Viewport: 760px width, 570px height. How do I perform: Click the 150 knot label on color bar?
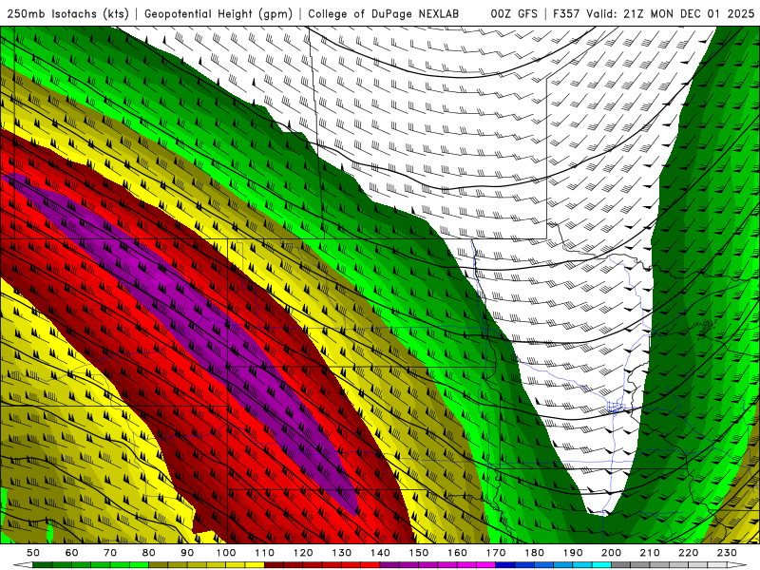point(419,553)
